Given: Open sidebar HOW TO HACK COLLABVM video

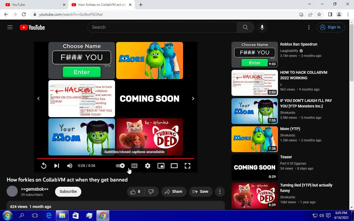Looking at the screenshot, I should coord(304,75).
